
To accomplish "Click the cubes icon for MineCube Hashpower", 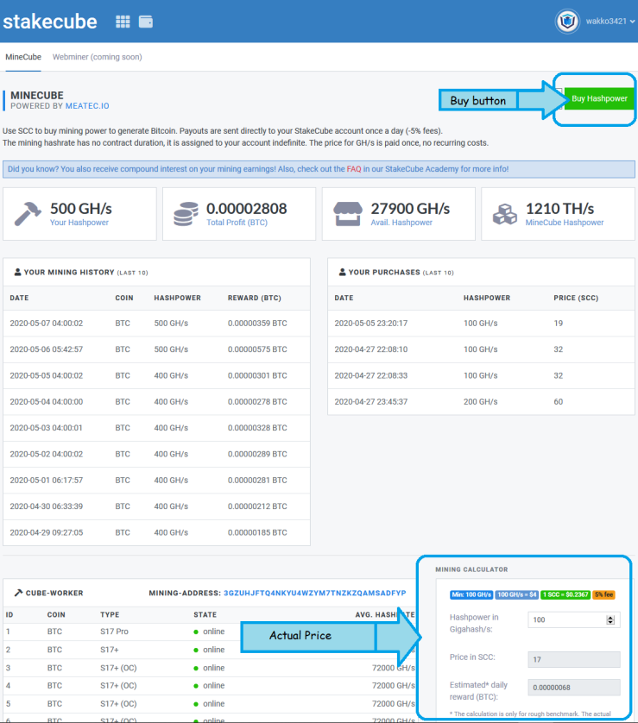I will [x=505, y=215].
